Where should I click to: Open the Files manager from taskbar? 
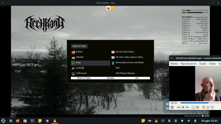[25, 121]
